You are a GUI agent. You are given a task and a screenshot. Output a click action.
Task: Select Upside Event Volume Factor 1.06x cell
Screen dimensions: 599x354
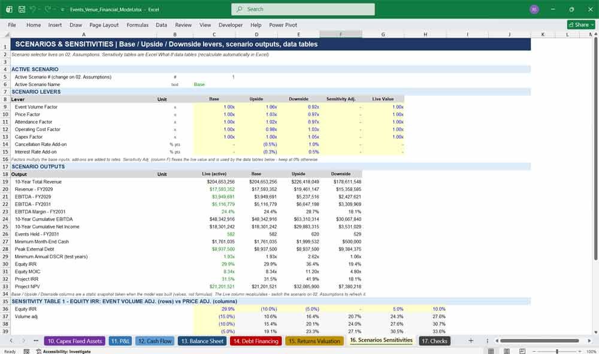point(256,107)
